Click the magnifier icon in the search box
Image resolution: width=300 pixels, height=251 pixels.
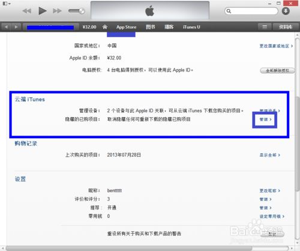229,11
